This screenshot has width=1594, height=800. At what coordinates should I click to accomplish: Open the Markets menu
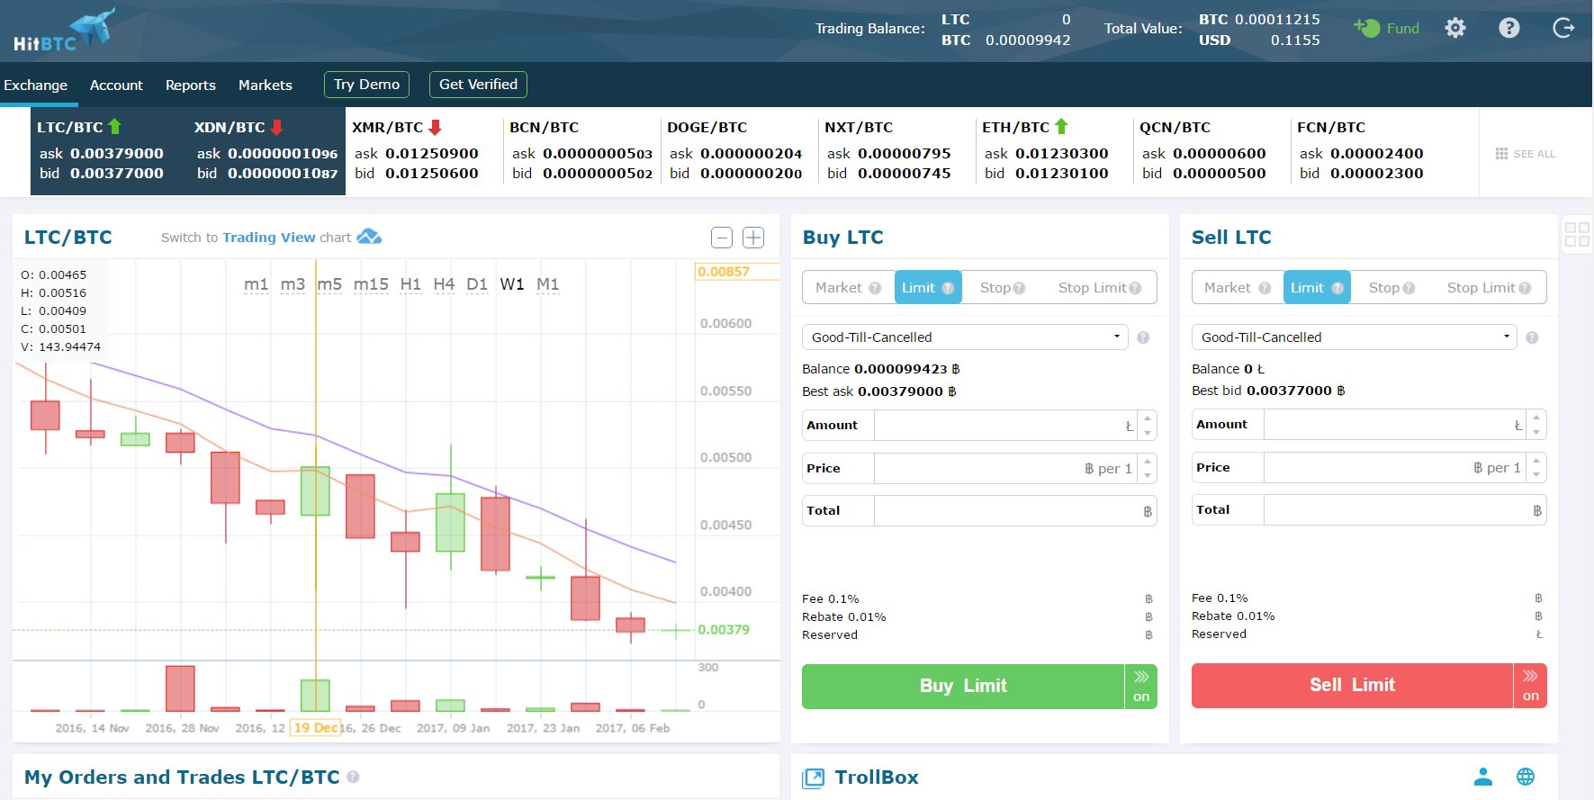(x=266, y=85)
